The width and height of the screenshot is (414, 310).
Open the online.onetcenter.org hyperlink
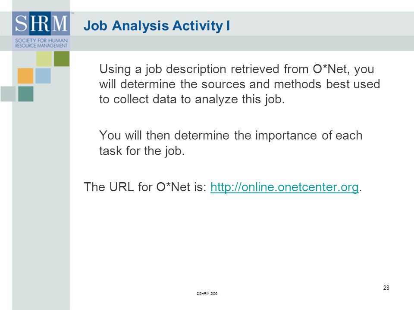click(284, 187)
